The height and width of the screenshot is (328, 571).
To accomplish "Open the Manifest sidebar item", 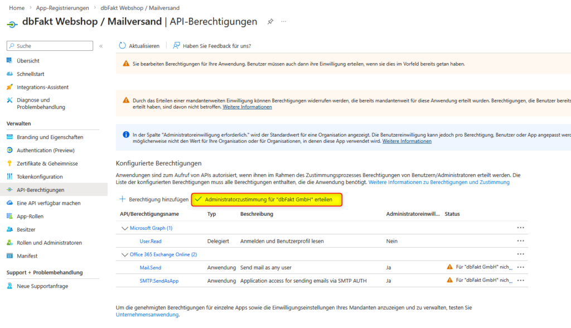I will (x=28, y=256).
